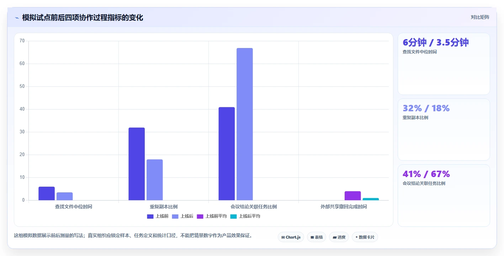This screenshot has height=256, width=504.
Task: Click the 外部共享撤回完成时间 axis label
Action: tap(344, 207)
